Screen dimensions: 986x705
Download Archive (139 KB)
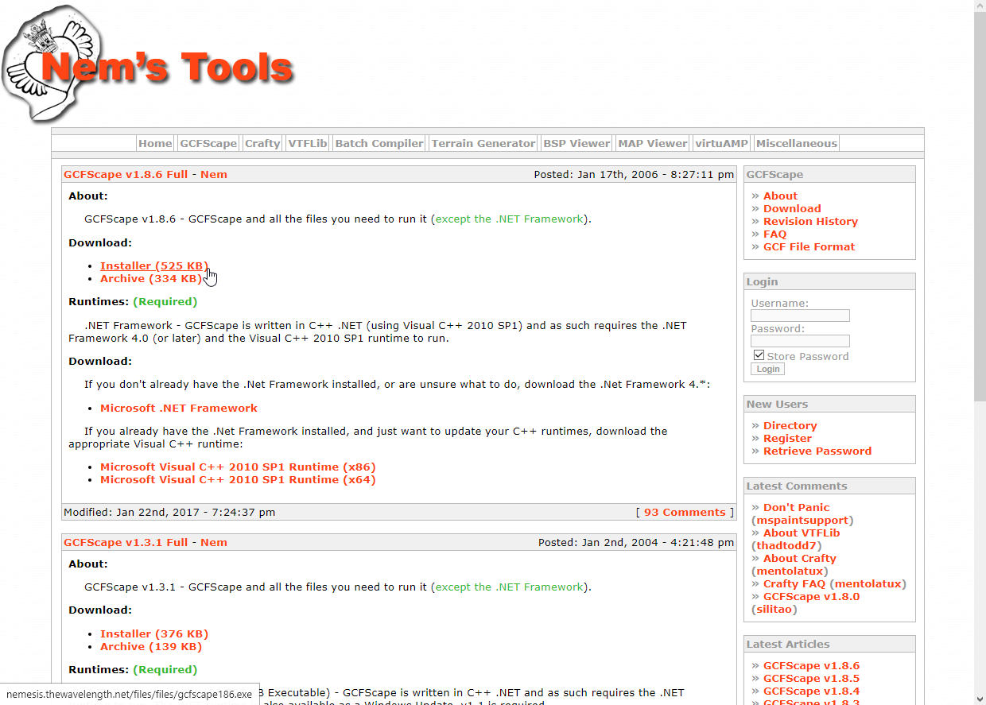(x=151, y=646)
